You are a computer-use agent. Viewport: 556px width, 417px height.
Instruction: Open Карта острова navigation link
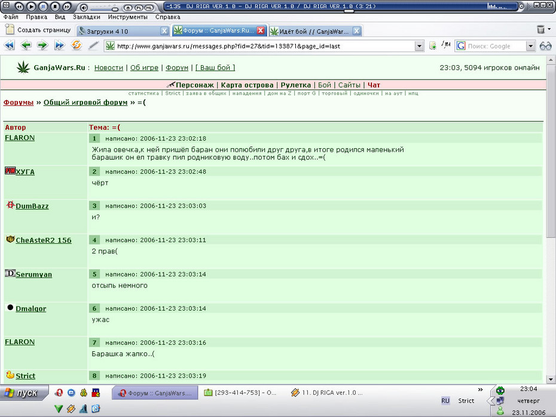[x=247, y=85]
